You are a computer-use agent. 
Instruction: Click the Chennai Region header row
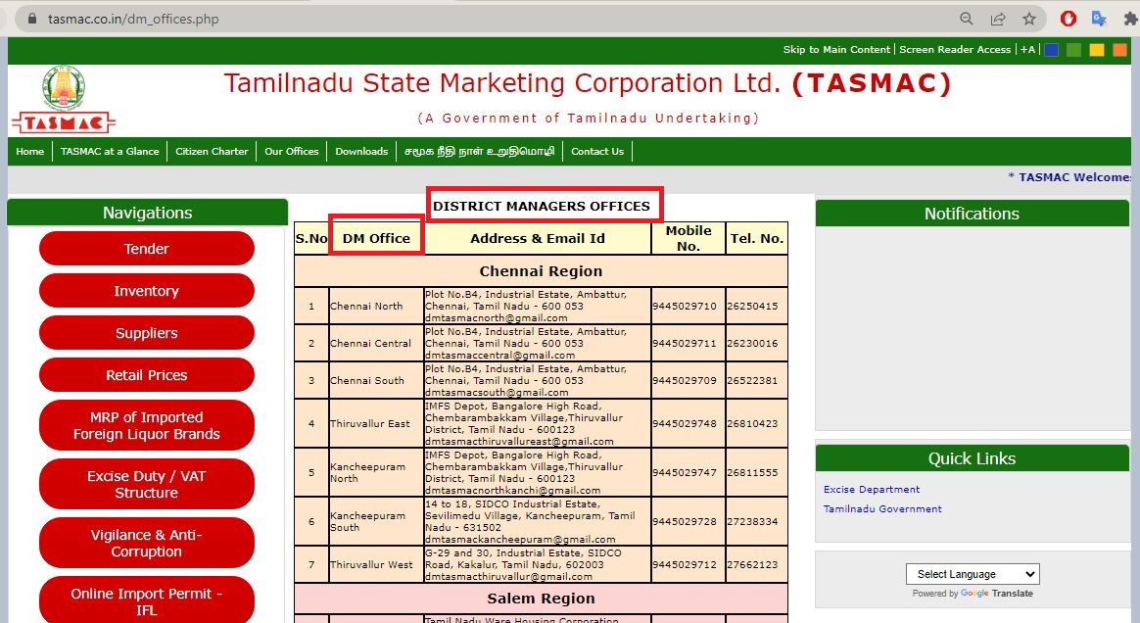(541, 271)
